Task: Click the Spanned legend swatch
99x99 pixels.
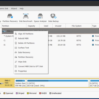Action: pos(4,93)
